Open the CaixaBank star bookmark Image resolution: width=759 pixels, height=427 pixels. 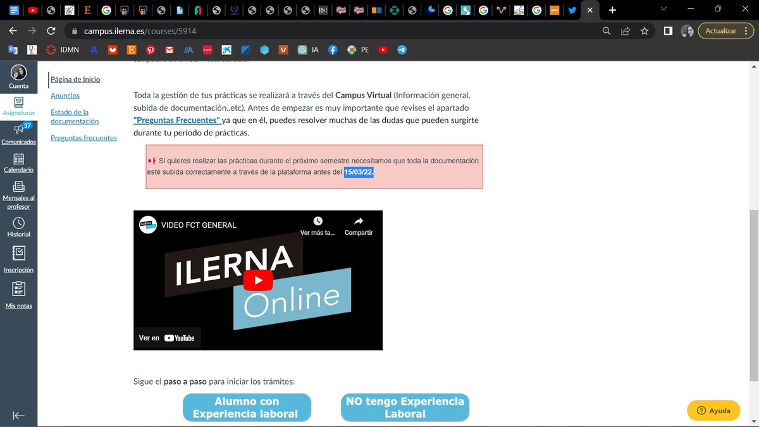(x=226, y=49)
